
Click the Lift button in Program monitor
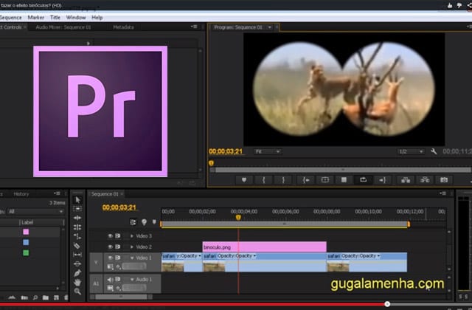[x=406, y=180]
